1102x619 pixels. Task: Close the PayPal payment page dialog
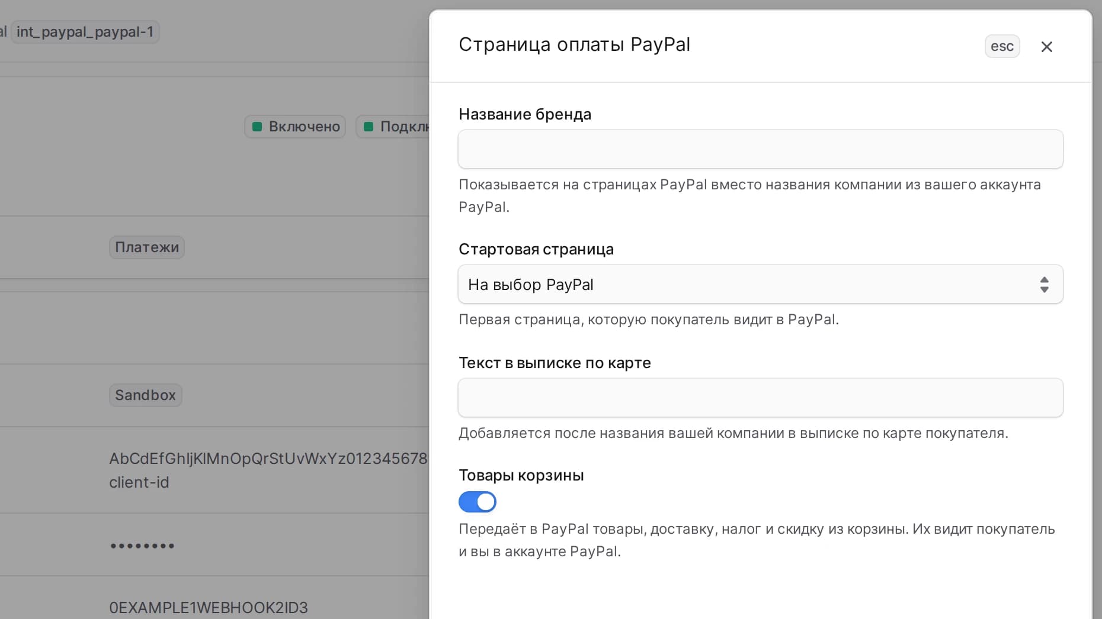pos(1046,47)
